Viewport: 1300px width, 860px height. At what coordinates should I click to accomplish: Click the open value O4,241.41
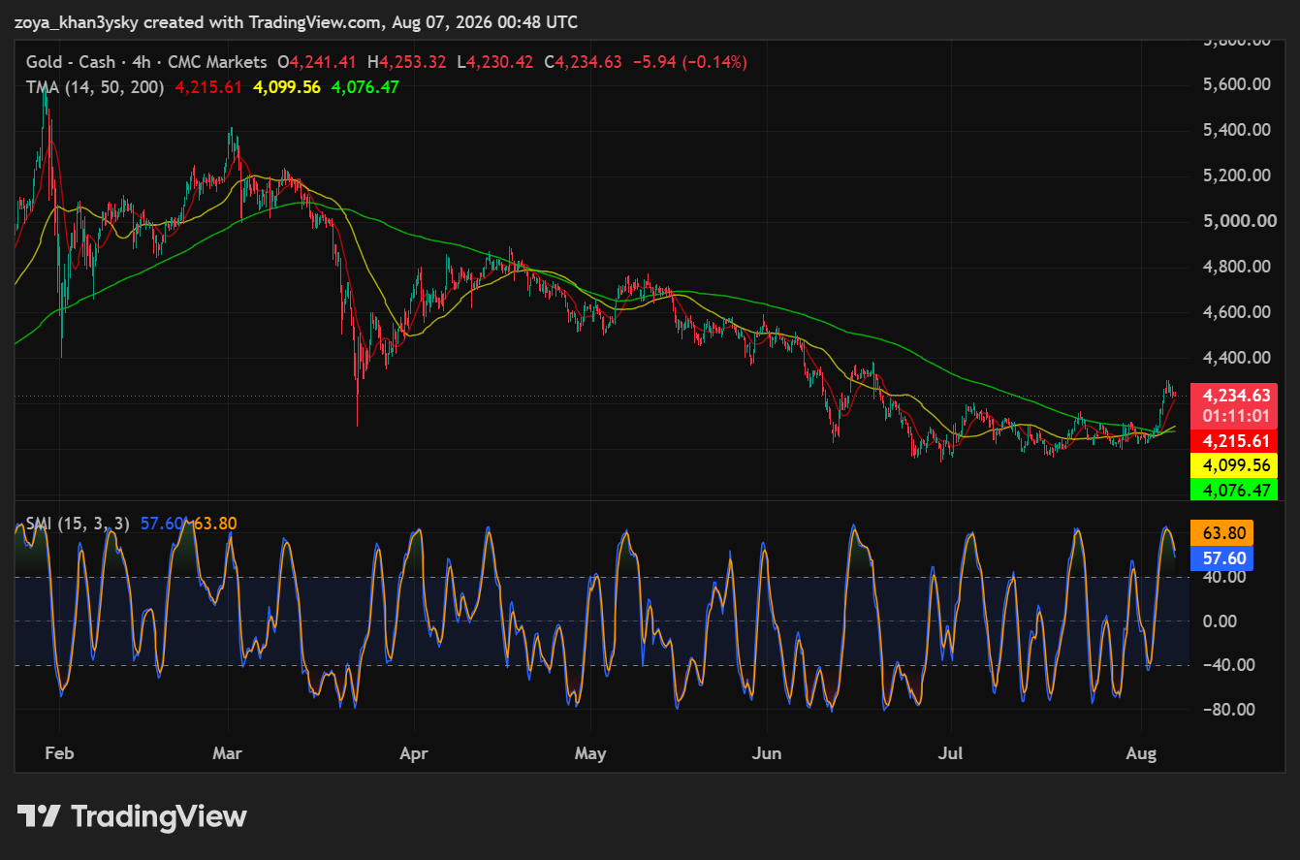pyautogui.click(x=319, y=62)
